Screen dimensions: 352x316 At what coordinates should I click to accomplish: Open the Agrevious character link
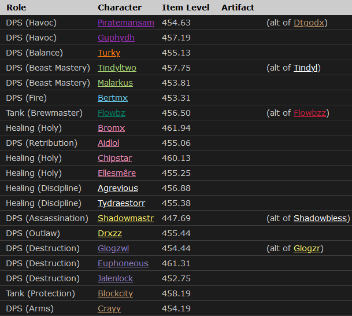[x=118, y=188]
